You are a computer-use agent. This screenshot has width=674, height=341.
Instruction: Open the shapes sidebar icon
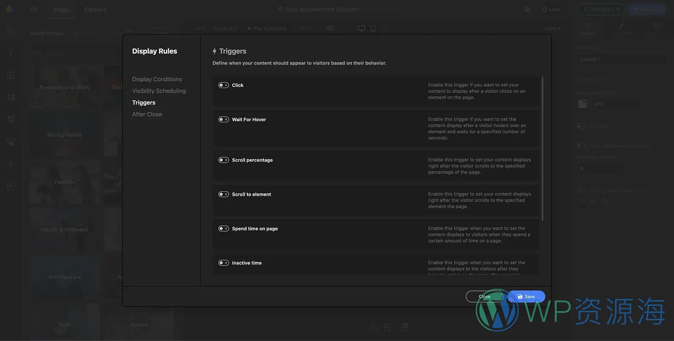[x=11, y=97]
